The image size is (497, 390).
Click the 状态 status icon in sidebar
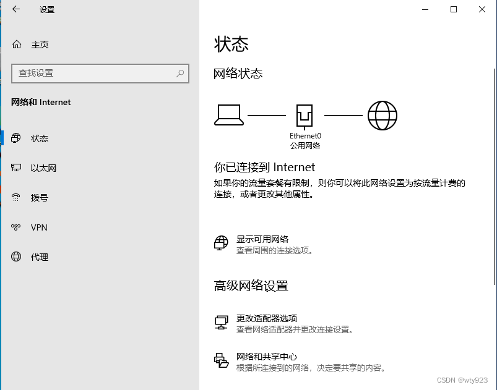(15, 138)
